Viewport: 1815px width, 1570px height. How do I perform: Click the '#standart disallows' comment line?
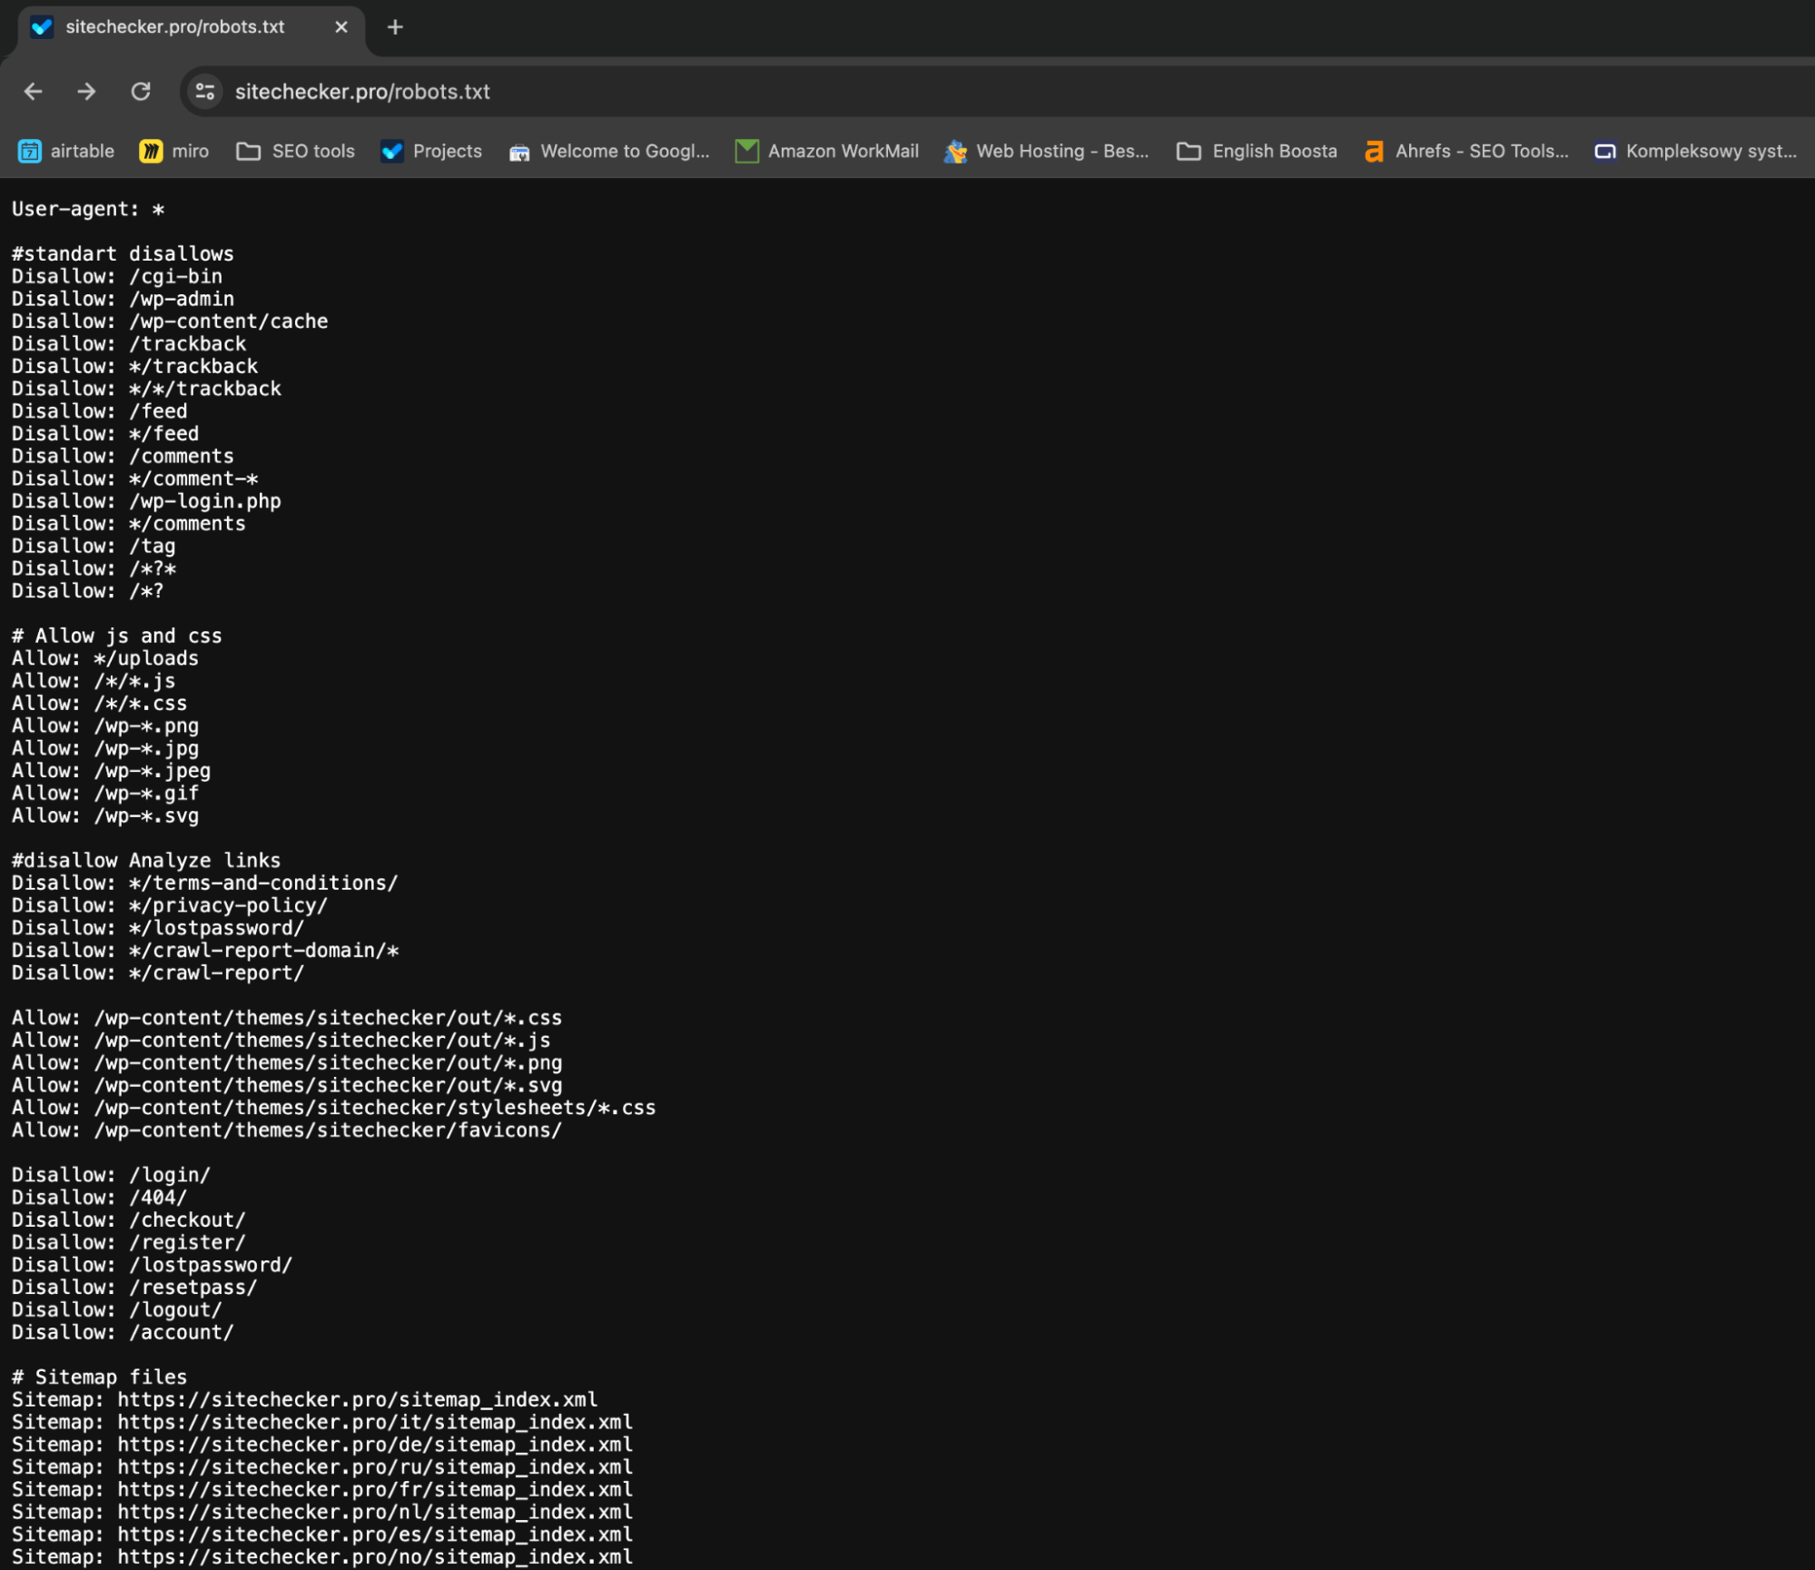pos(123,254)
